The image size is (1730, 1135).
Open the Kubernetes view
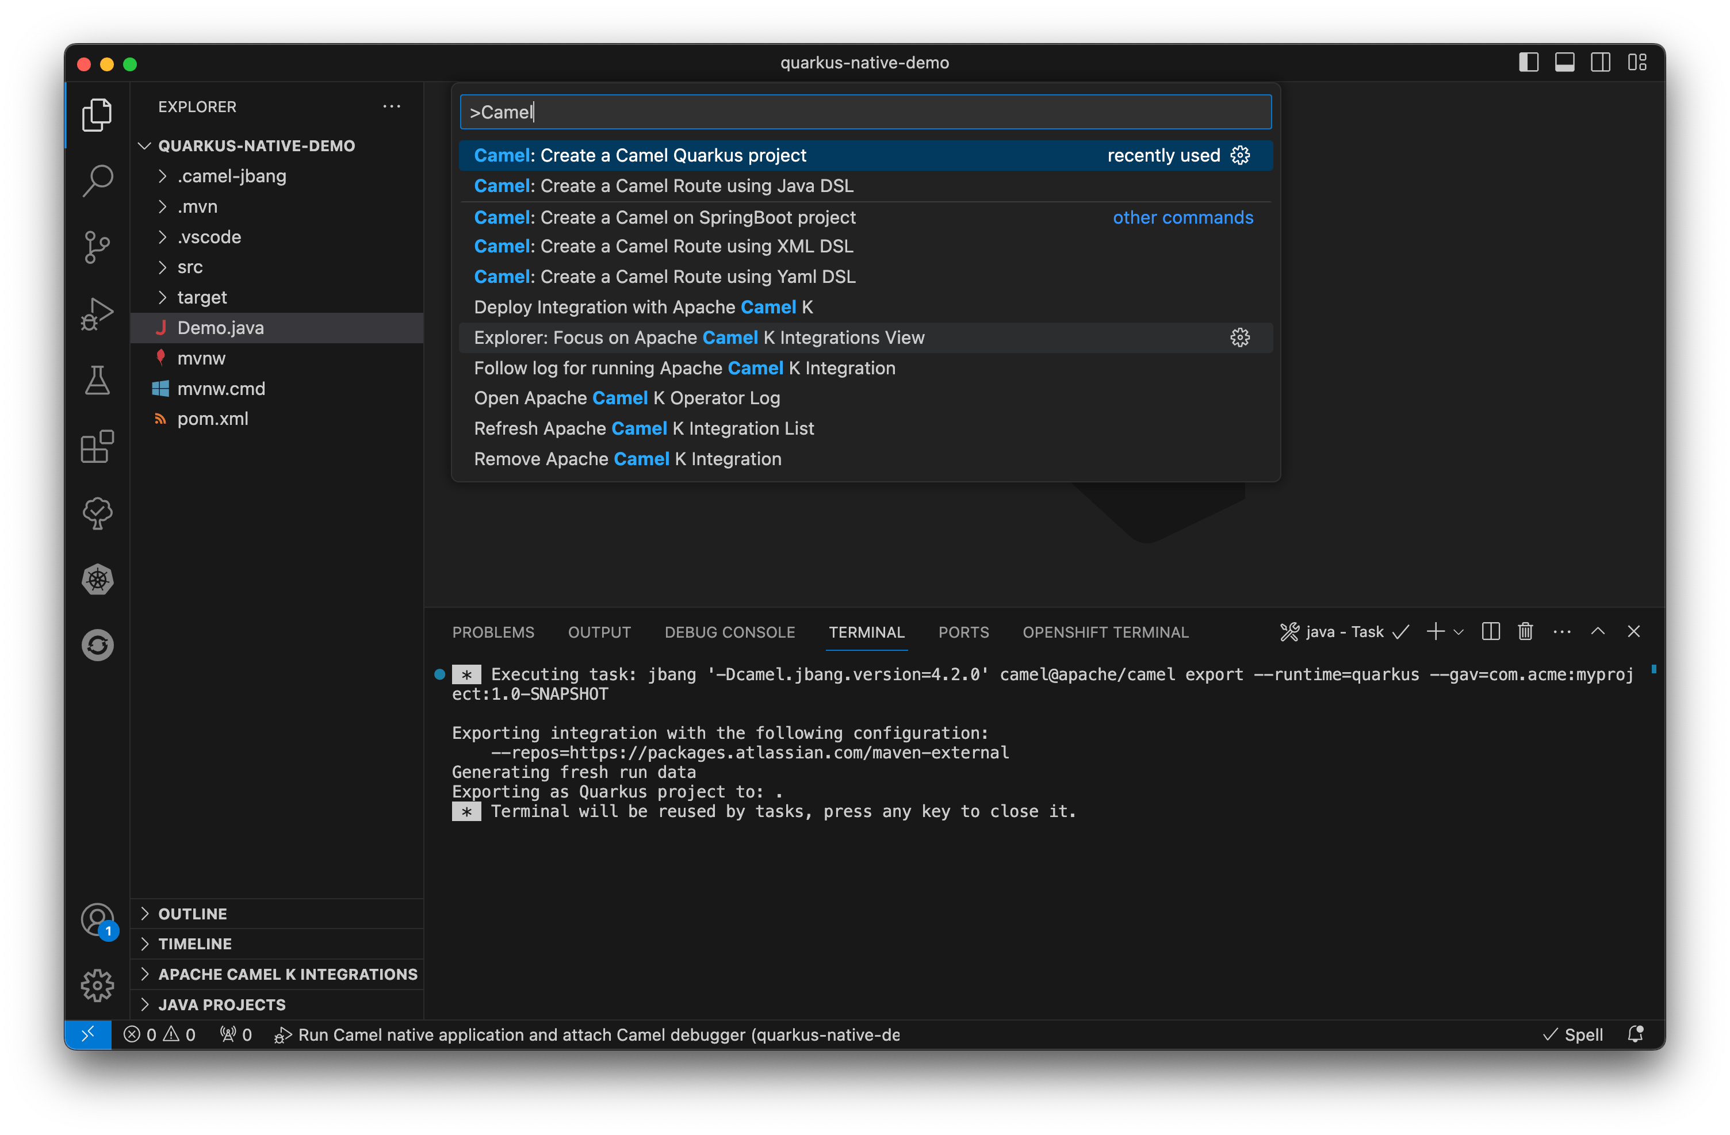97,579
